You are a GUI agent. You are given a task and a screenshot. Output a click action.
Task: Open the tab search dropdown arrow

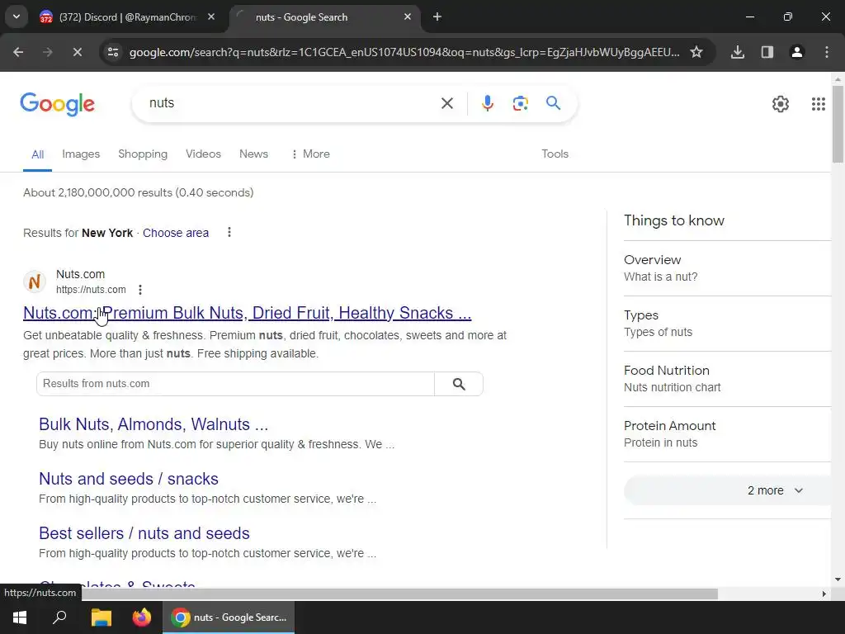pyautogui.click(x=17, y=17)
